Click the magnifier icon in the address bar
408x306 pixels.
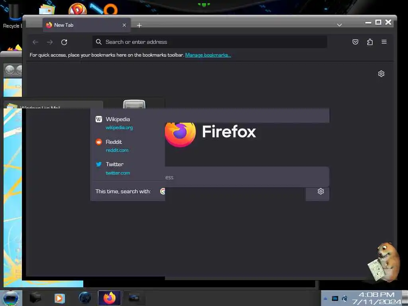[99, 42]
